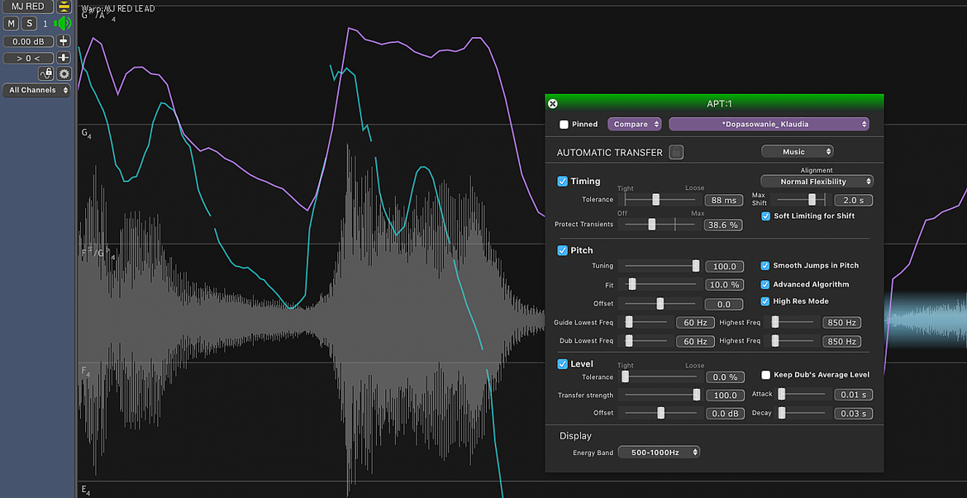Viewport: 967px width, 498px height.
Task: Uncheck Soft Limiting for Shift
Action: pos(766,216)
